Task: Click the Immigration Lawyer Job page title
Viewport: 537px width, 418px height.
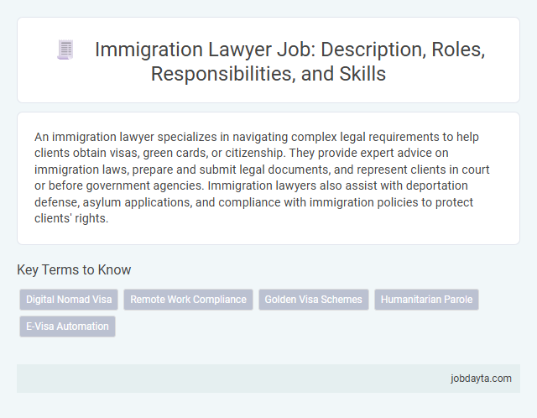Action: pyautogui.click(x=289, y=61)
